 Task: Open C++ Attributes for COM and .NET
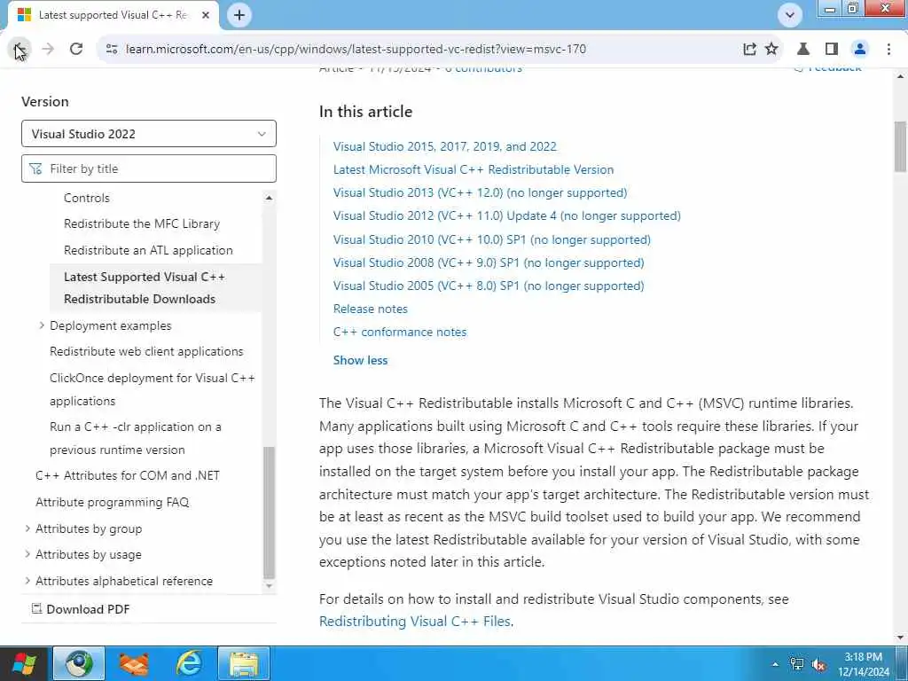(x=128, y=475)
